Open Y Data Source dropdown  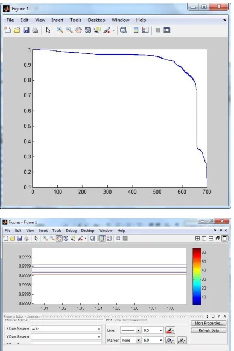[98, 337]
